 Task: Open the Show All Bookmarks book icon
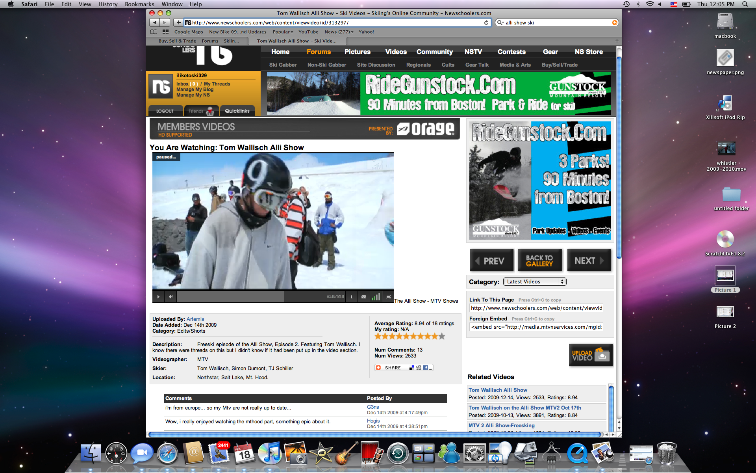(154, 32)
